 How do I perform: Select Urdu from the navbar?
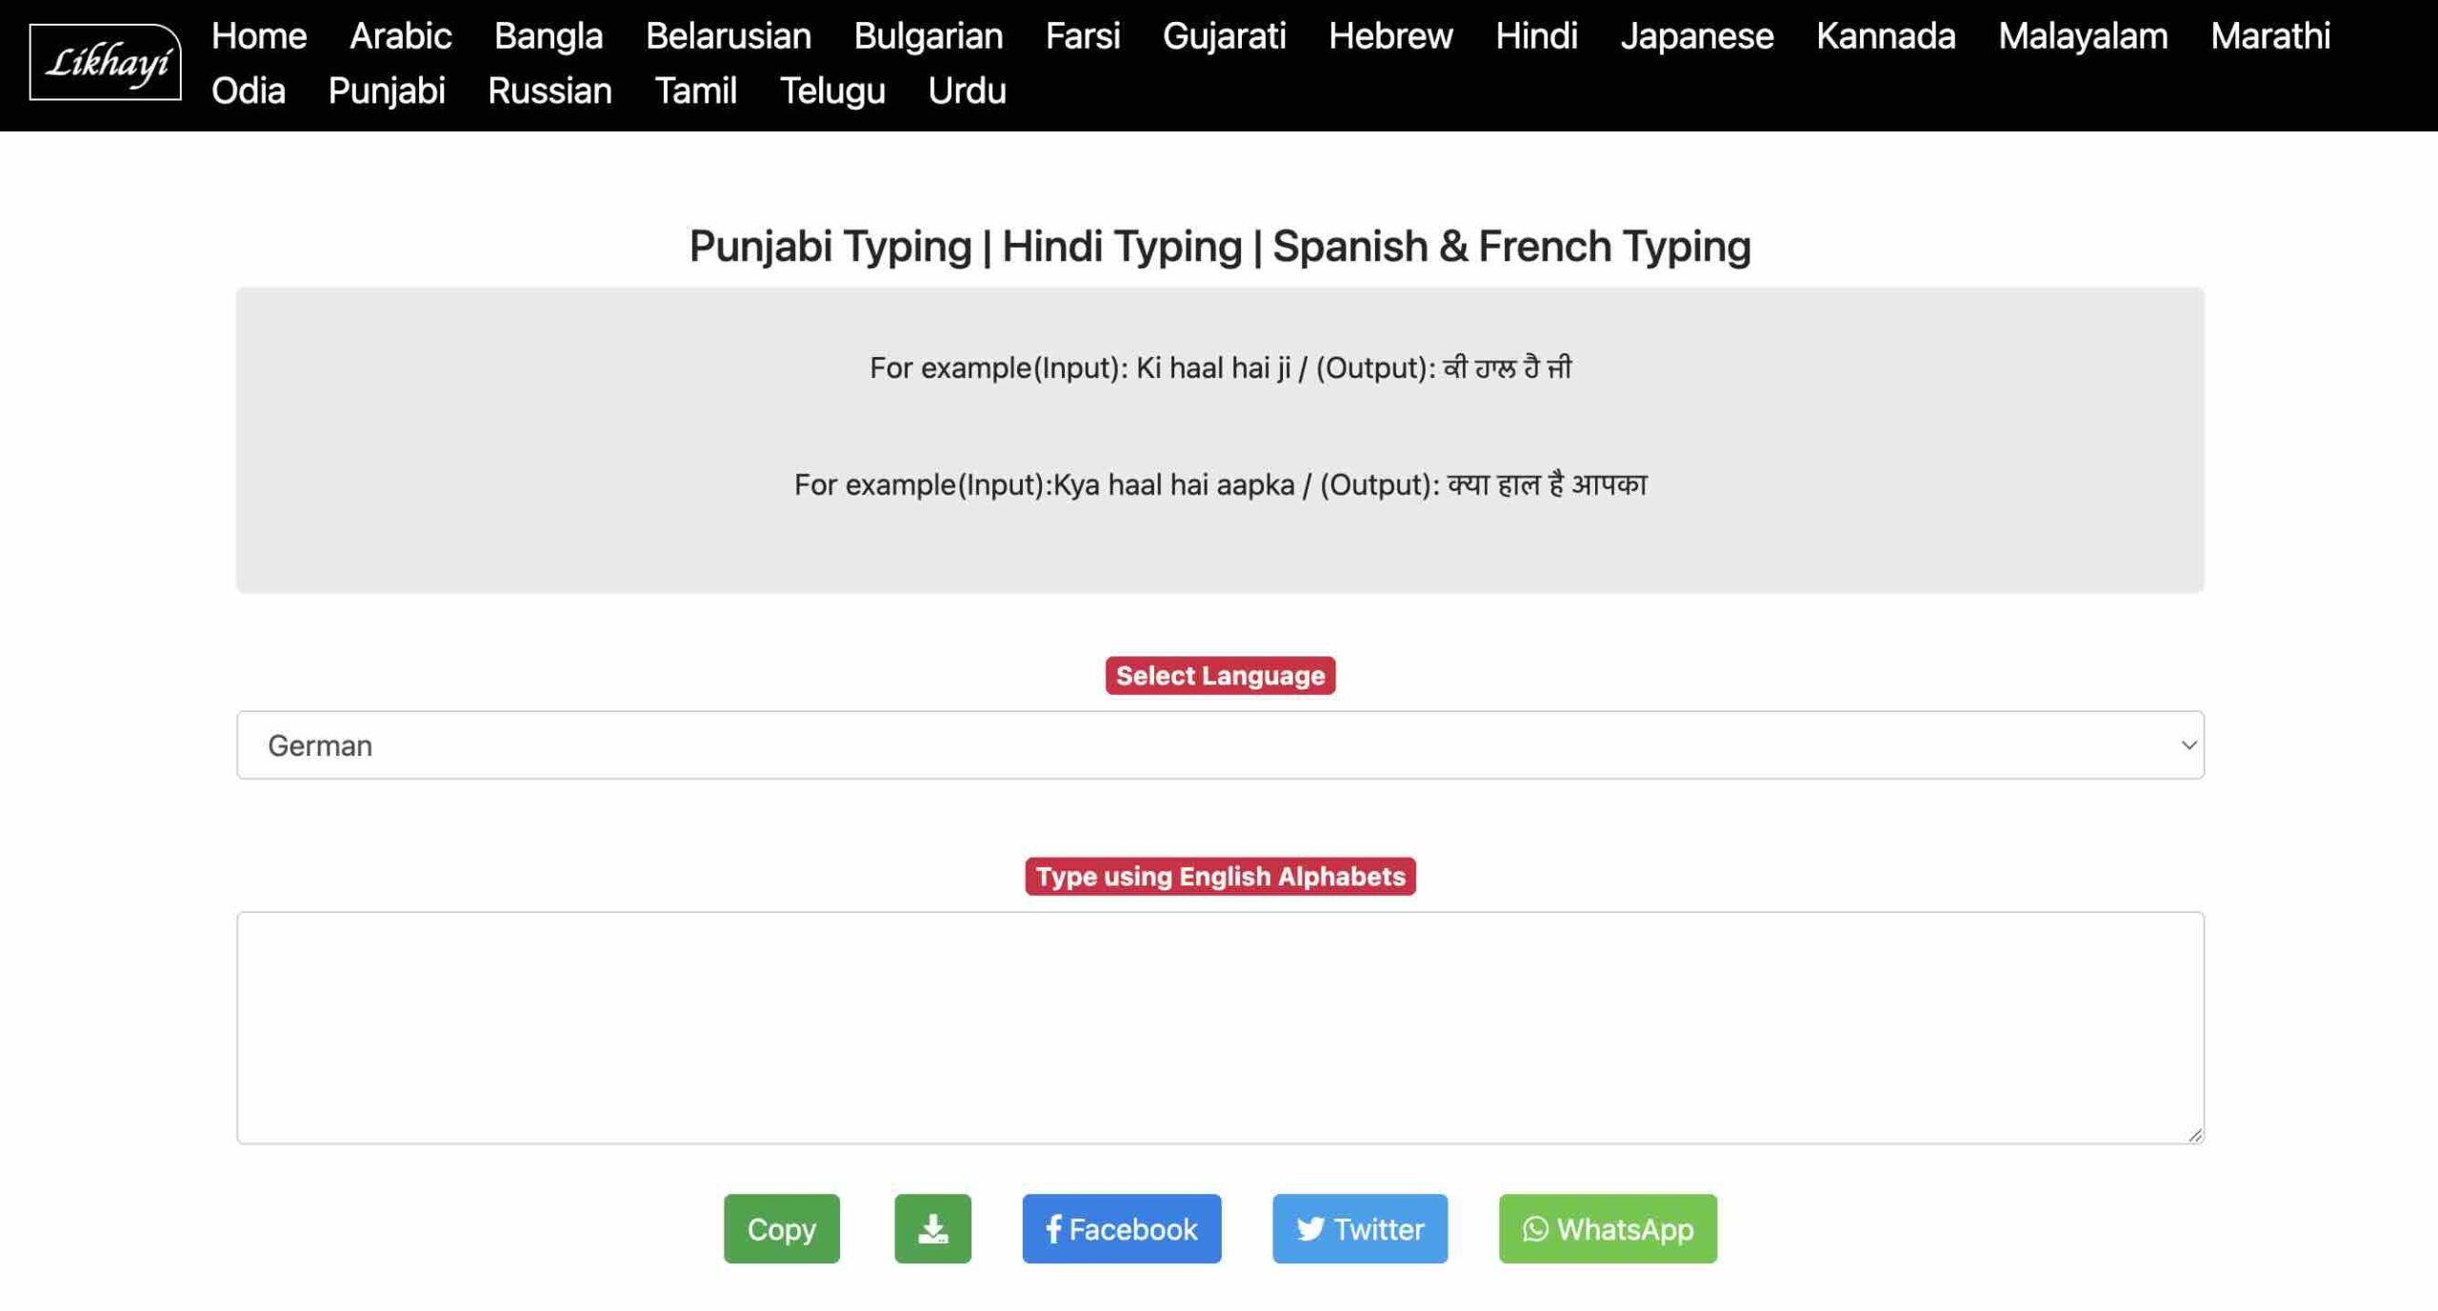[x=967, y=91]
